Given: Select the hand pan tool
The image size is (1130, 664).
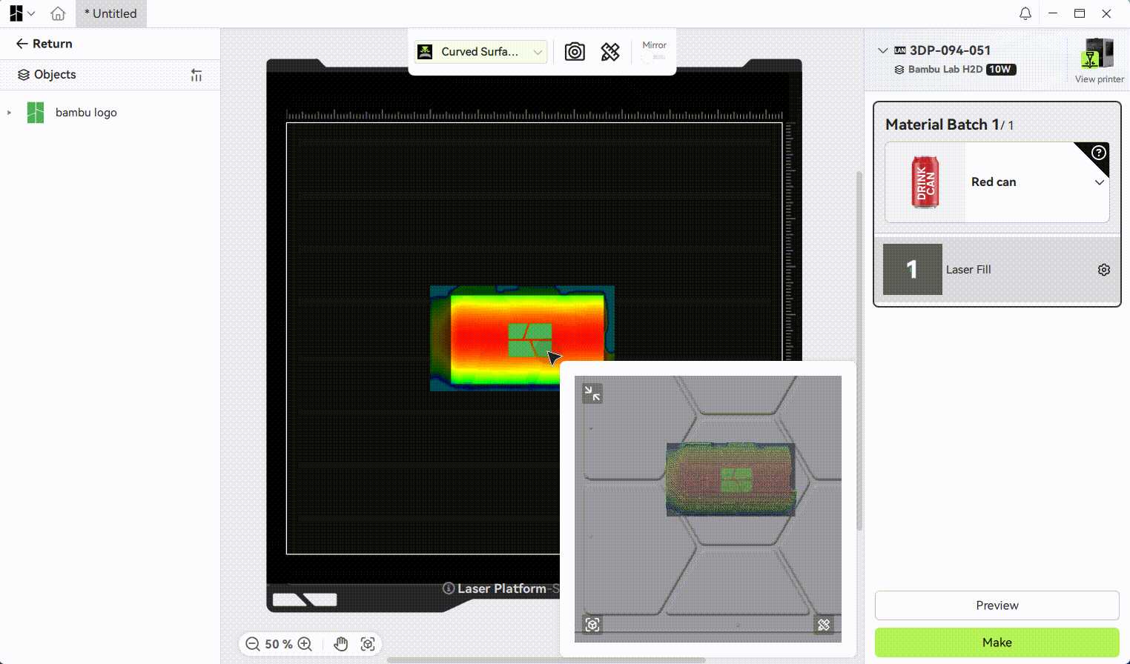Looking at the screenshot, I should 340,644.
